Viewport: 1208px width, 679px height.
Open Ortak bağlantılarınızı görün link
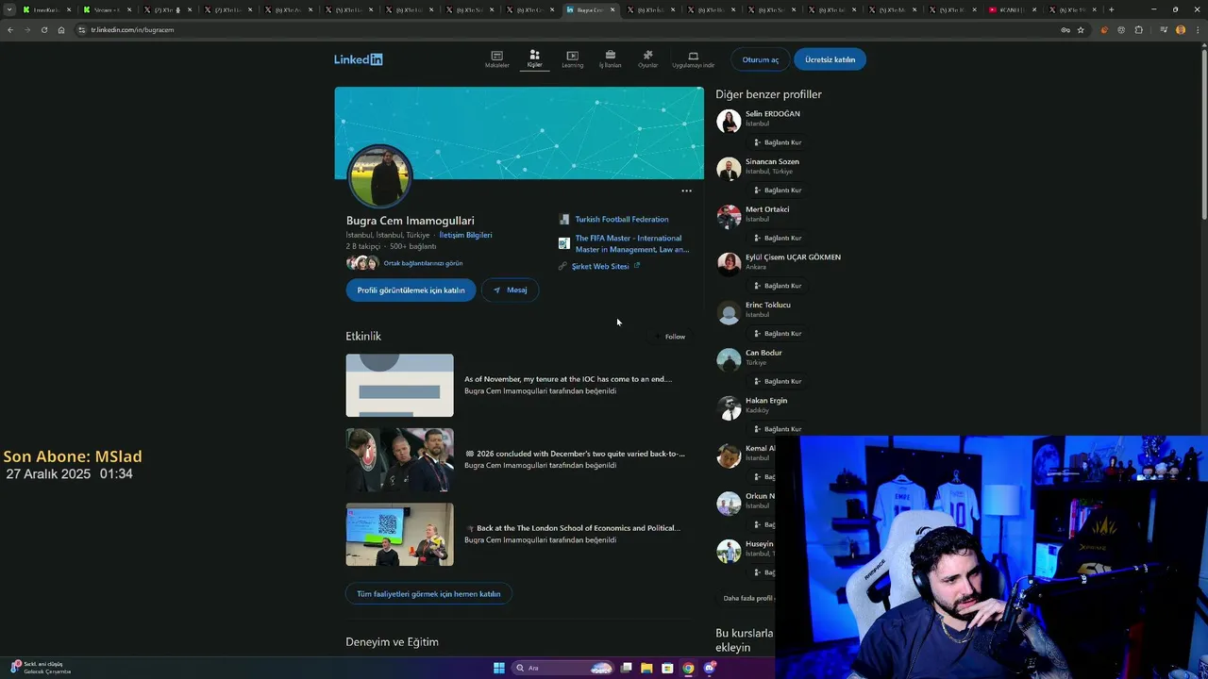point(423,263)
